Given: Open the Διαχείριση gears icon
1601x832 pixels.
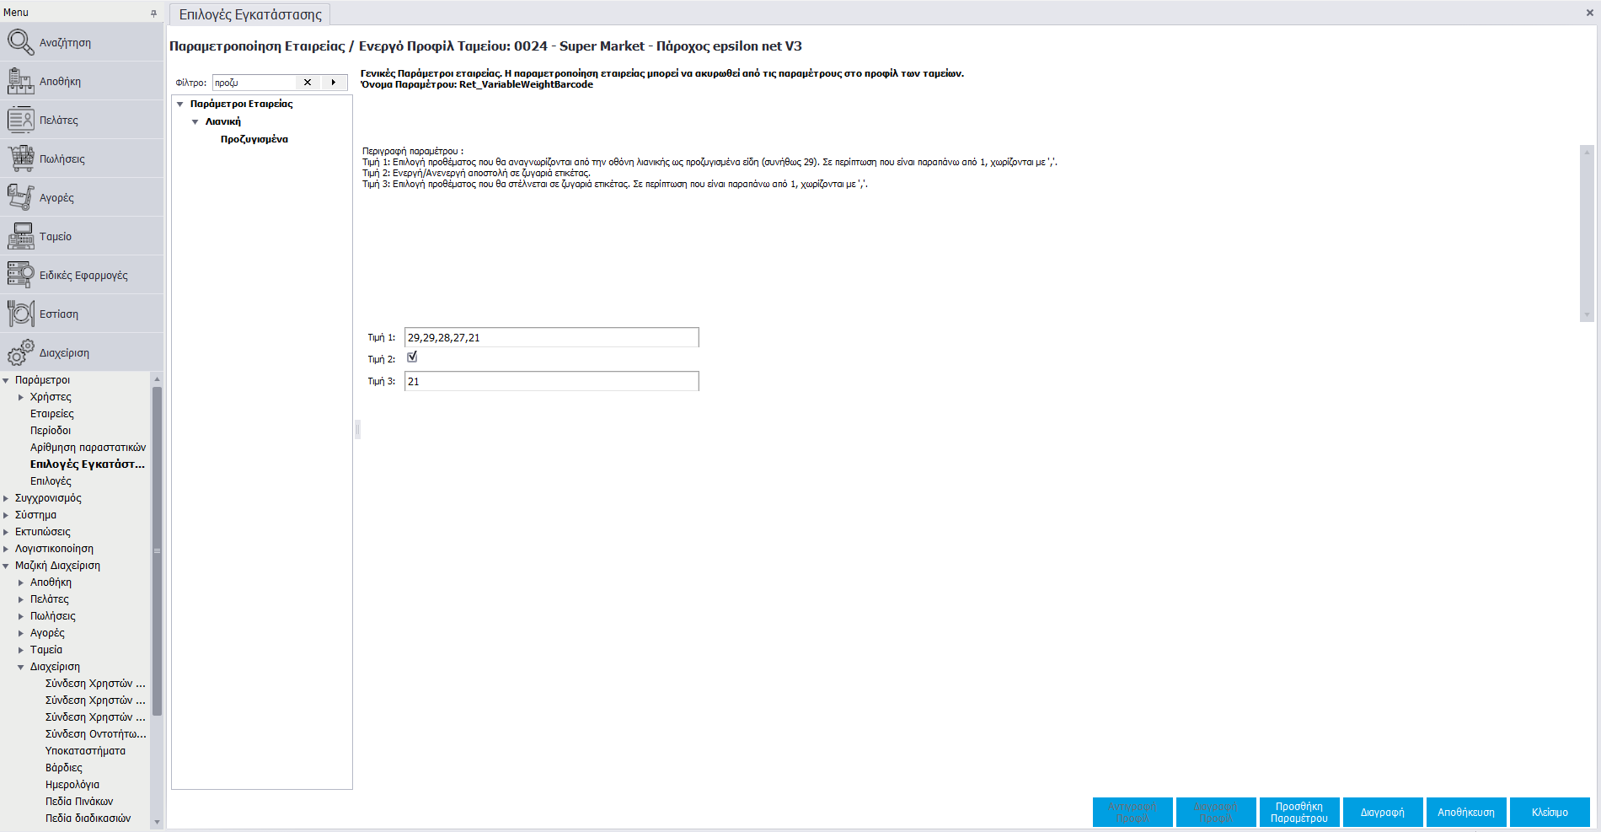Looking at the screenshot, I should [20, 352].
